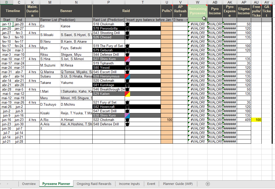This screenshot has width=275, height=189.
Task: Click armor icon next to S18 Chokmah
Action: [127, 24]
